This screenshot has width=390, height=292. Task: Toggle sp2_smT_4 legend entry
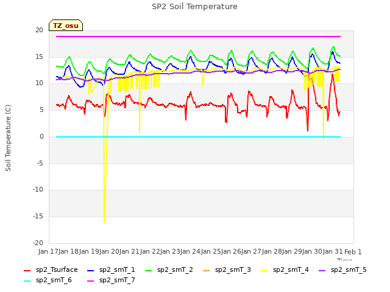(x=285, y=270)
